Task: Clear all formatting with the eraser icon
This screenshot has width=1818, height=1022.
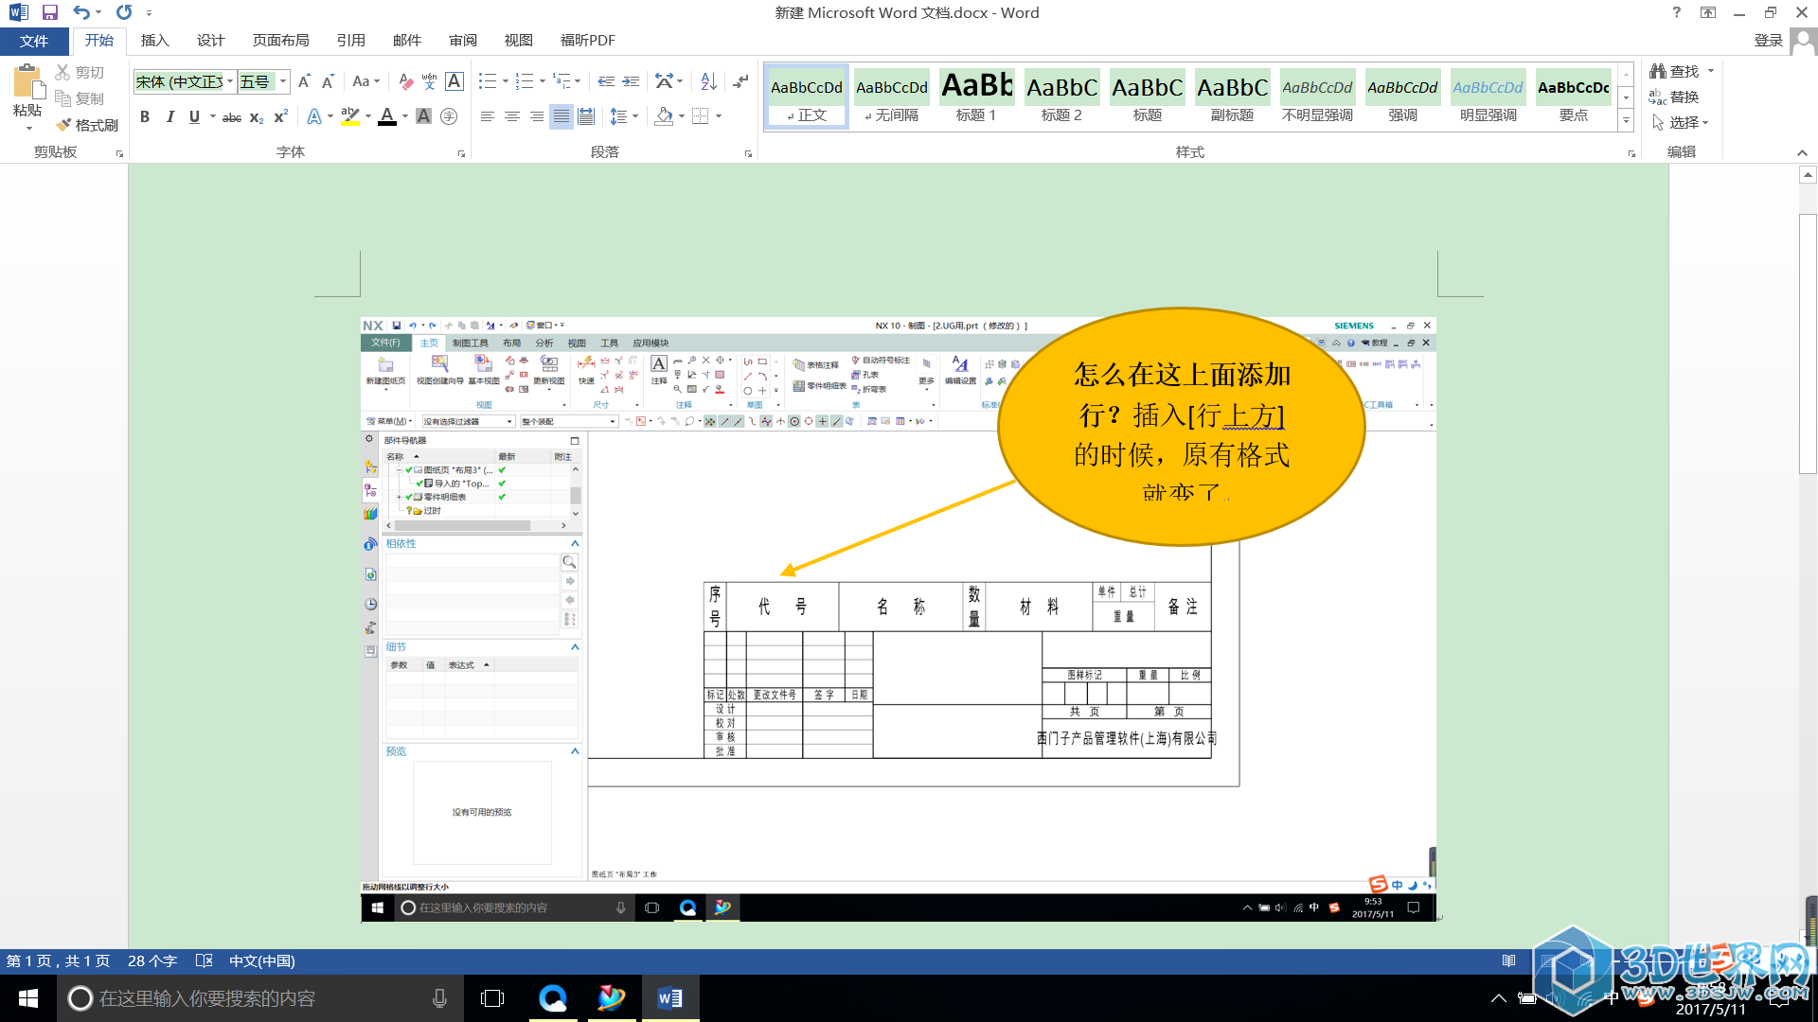Action: point(405,81)
